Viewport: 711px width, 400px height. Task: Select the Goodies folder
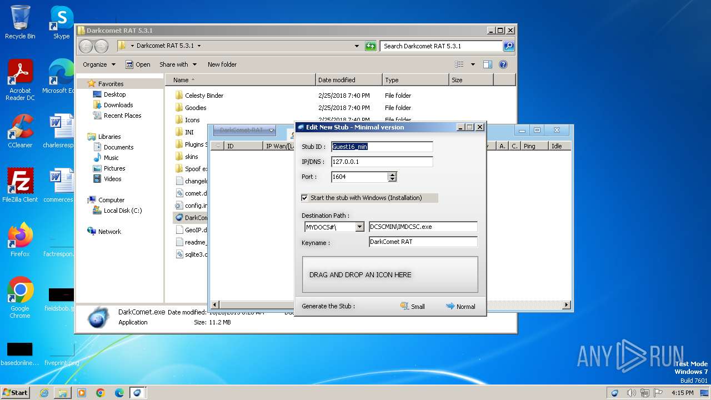(196, 108)
